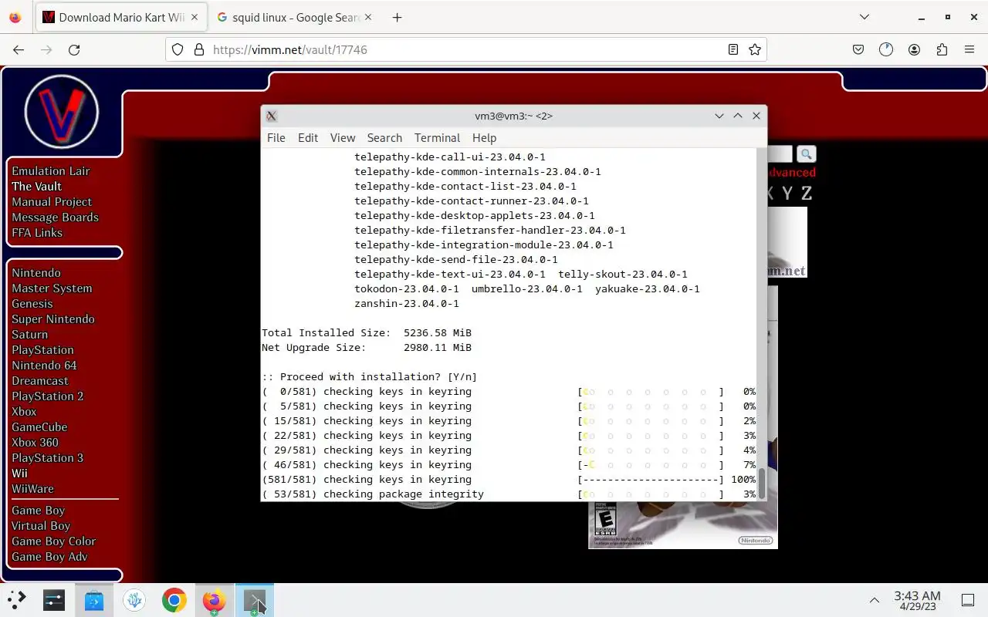Open the Manual Project link

click(52, 202)
